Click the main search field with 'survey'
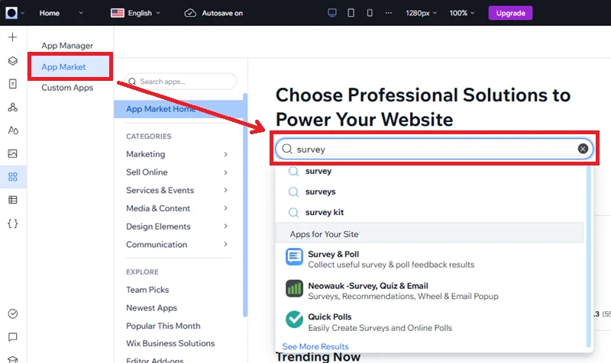611x363 pixels. tap(434, 149)
